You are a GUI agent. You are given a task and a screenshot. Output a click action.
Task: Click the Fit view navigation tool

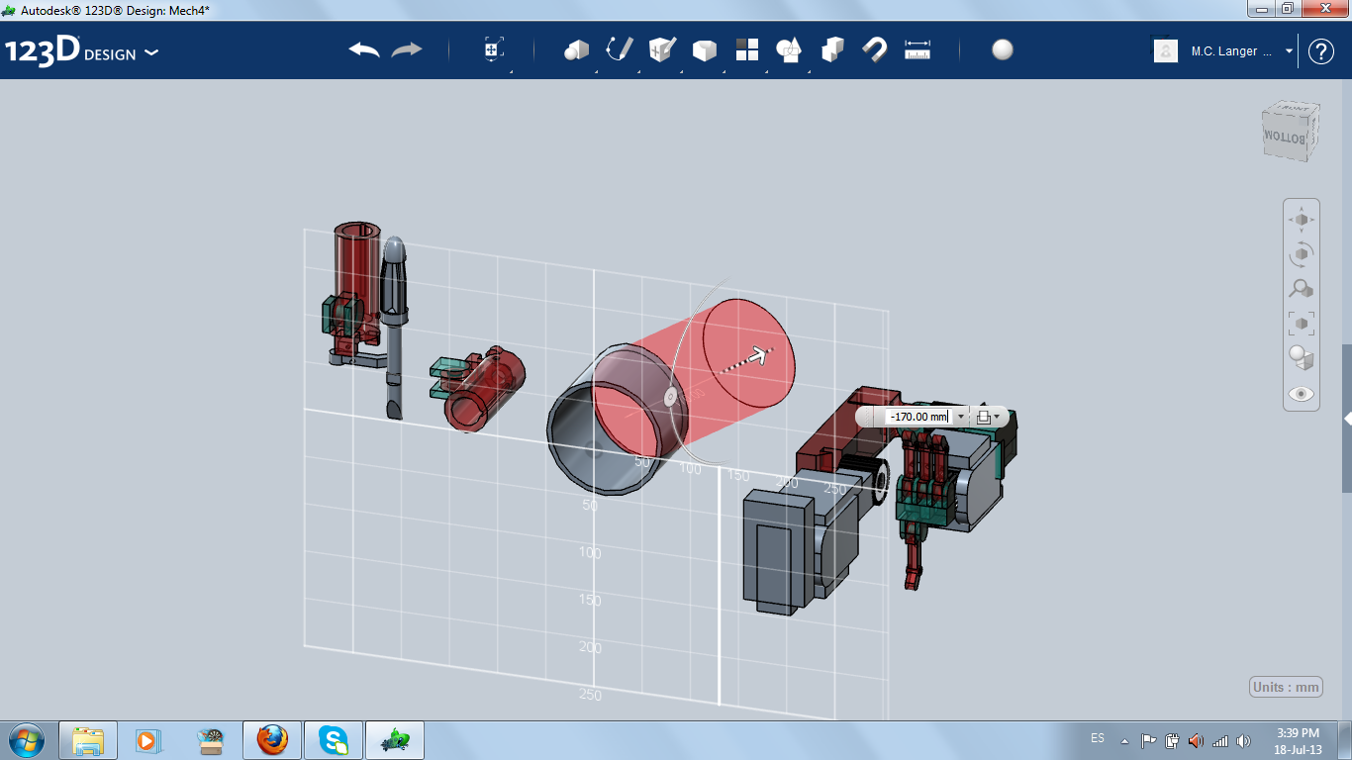coord(1302,323)
